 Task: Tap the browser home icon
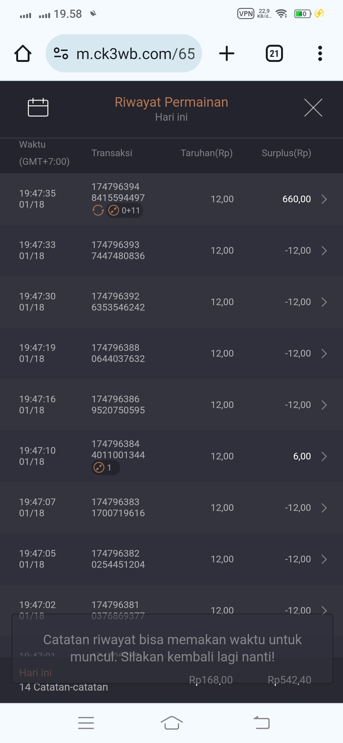point(23,53)
